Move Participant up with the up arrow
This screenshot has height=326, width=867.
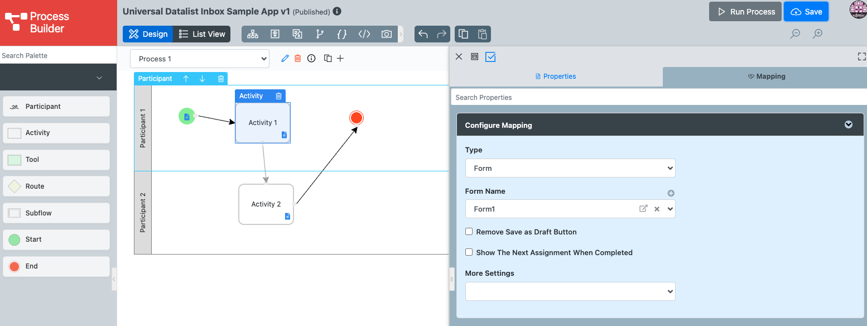click(186, 79)
